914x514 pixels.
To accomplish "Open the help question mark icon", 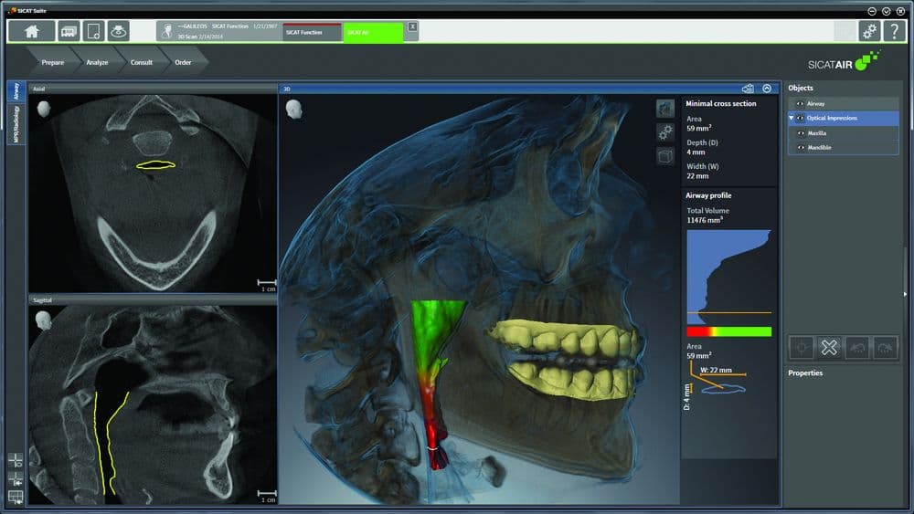I will (894, 31).
